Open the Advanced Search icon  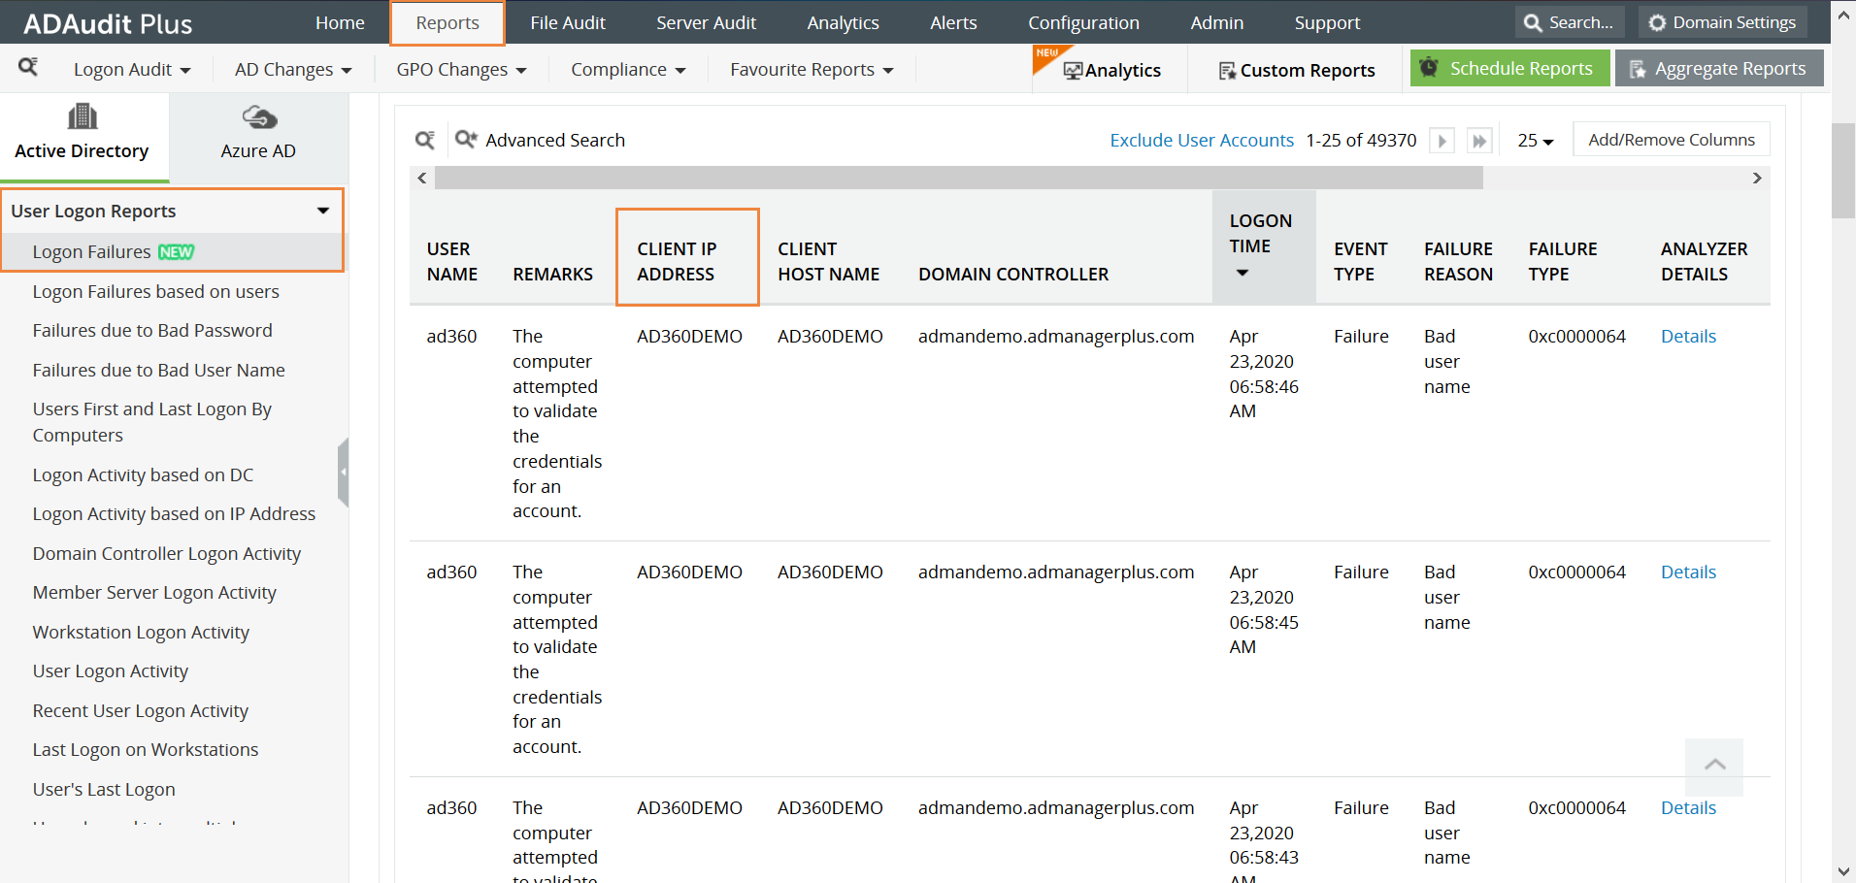(x=466, y=140)
